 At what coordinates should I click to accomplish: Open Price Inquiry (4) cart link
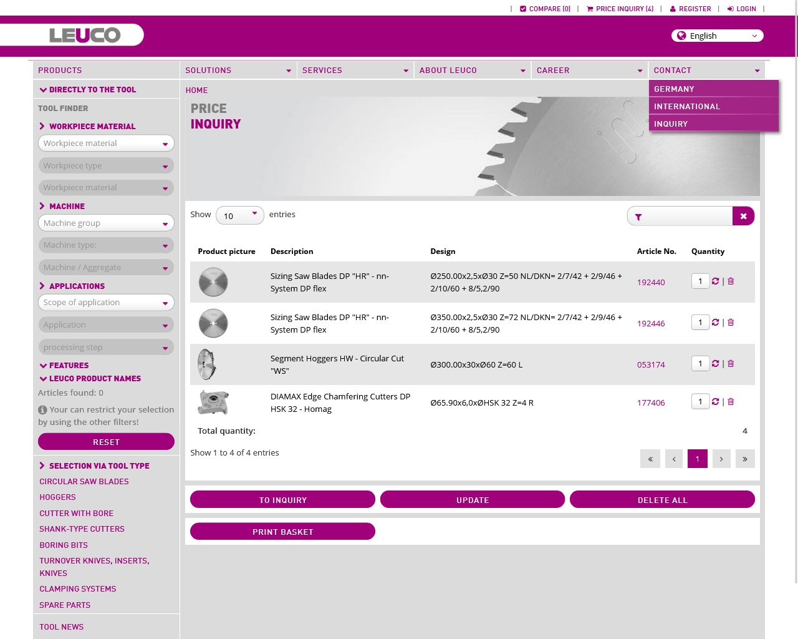point(620,9)
